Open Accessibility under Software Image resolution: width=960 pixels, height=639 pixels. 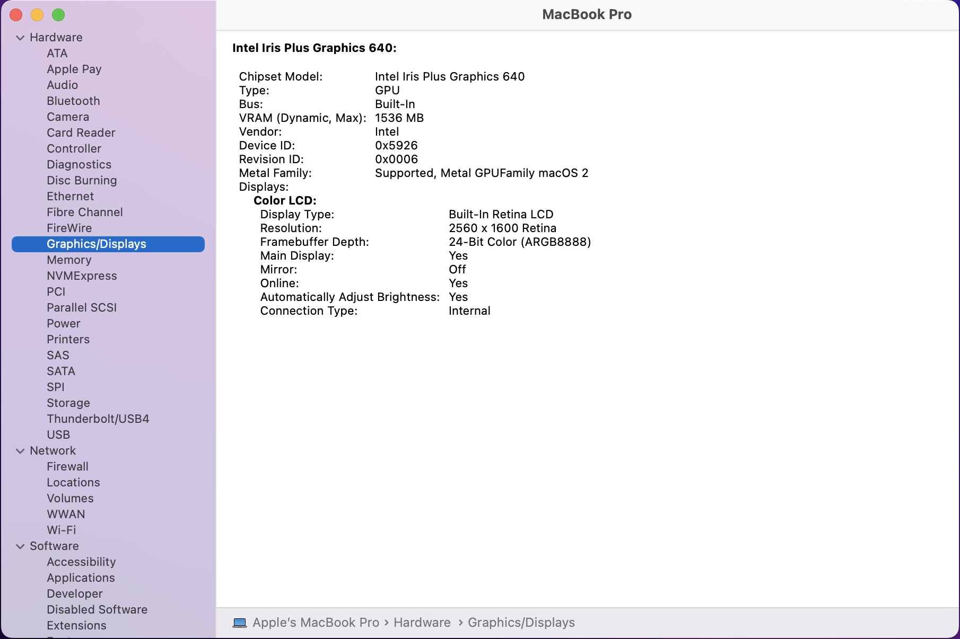tap(81, 562)
